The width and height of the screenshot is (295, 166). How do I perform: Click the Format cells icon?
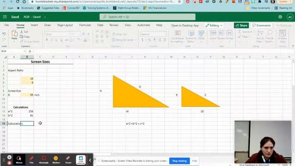(230, 33)
